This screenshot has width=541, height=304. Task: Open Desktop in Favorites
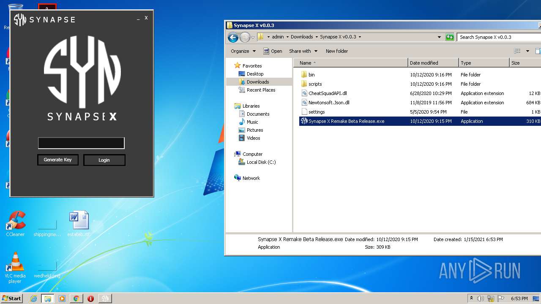coord(255,74)
